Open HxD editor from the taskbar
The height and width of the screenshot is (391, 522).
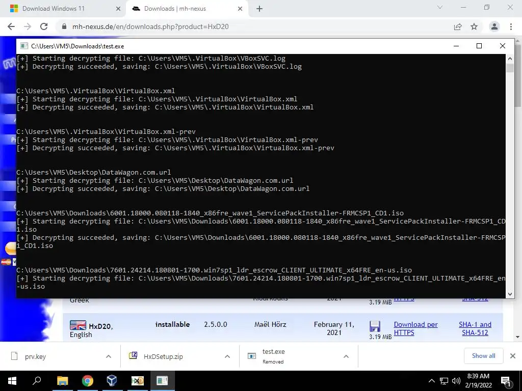click(137, 381)
